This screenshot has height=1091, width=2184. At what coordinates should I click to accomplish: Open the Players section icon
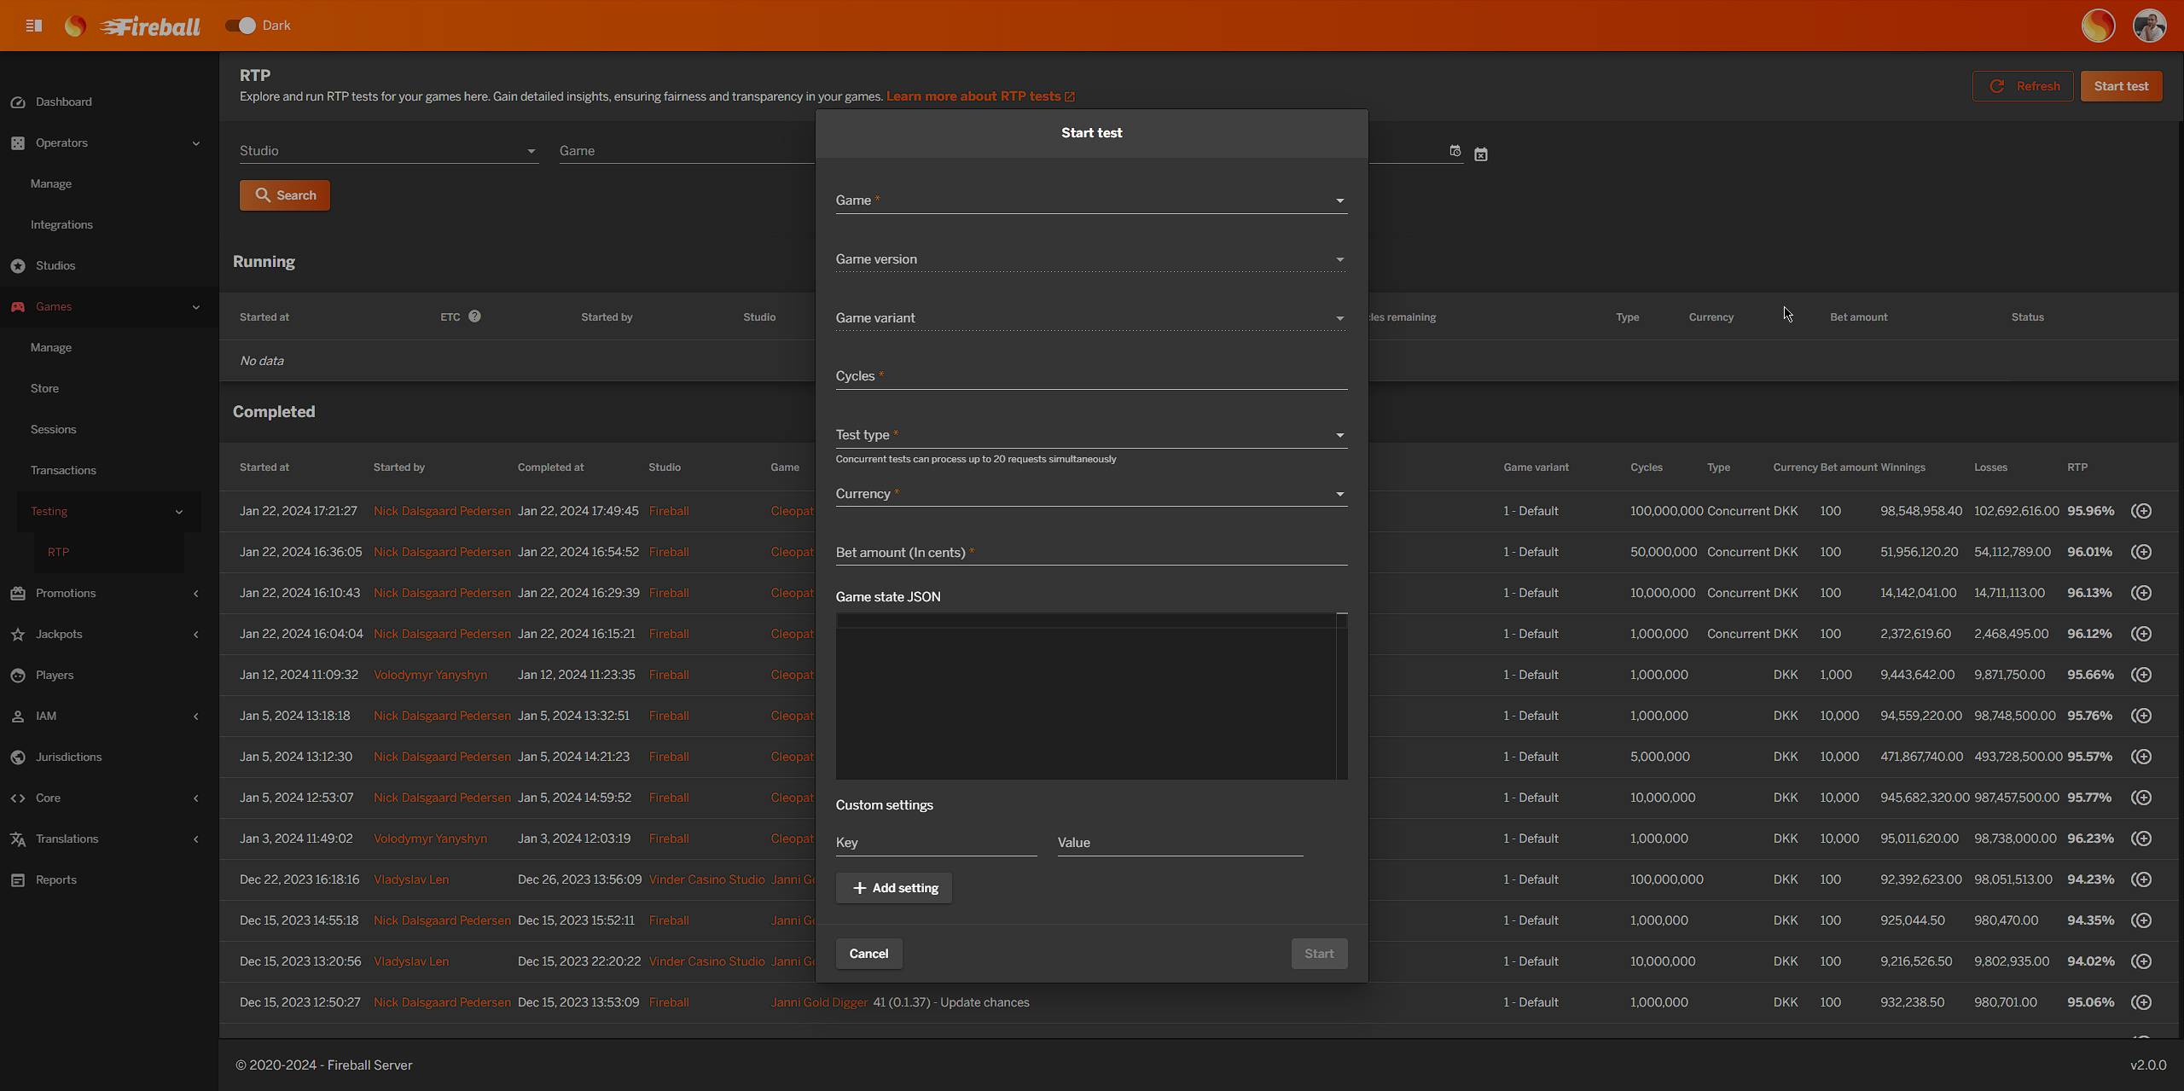pyautogui.click(x=18, y=675)
